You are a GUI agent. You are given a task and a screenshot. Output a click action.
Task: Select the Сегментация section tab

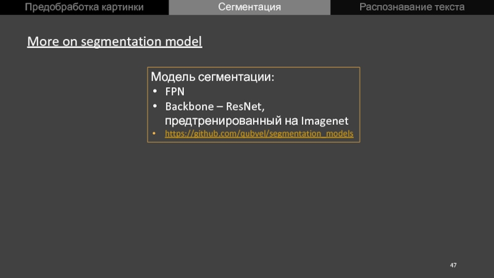coord(249,7)
